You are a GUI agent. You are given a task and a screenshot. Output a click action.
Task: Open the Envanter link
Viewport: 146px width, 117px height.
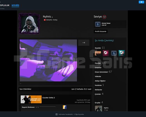pyautogui.click(x=98, y=67)
